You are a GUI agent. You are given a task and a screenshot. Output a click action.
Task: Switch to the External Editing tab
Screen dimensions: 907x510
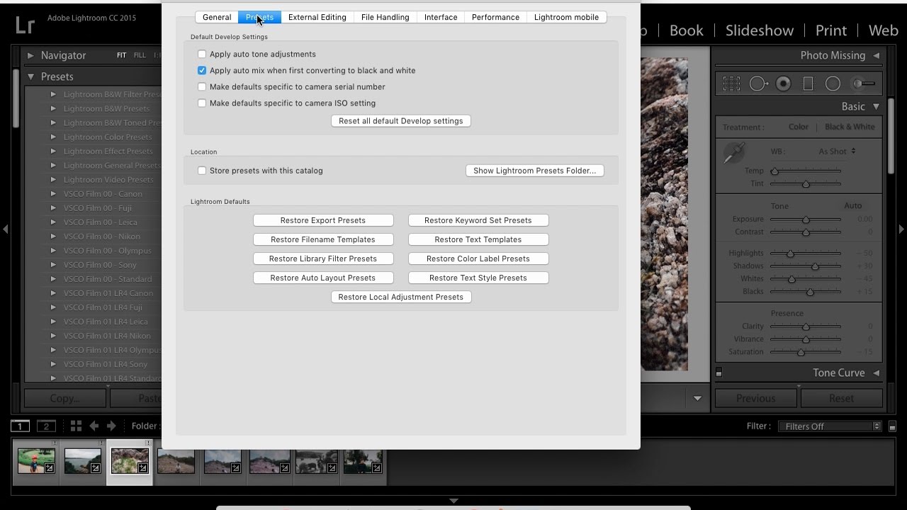(x=317, y=17)
